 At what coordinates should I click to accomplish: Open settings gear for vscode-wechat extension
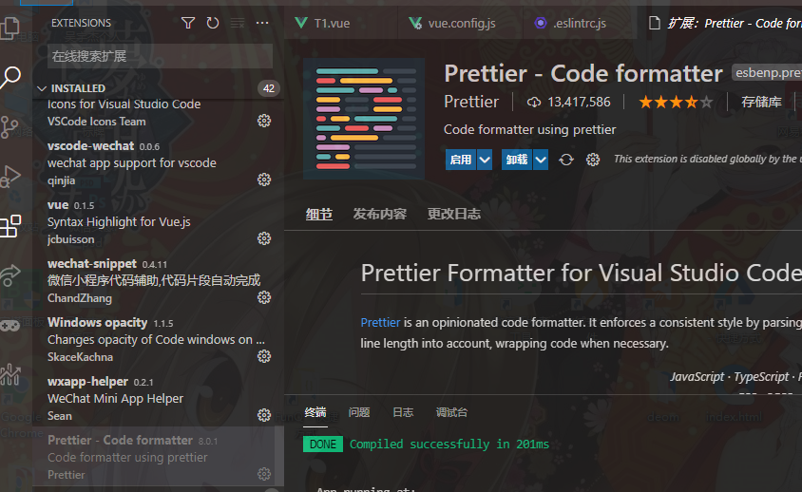pyautogui.click(x=264, y=180)
